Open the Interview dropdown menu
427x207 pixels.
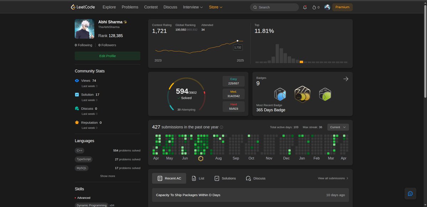click(193, 7)
